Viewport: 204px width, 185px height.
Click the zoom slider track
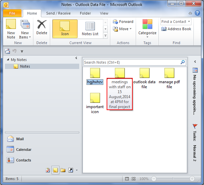pyautogui.click(x=173, y=179)
